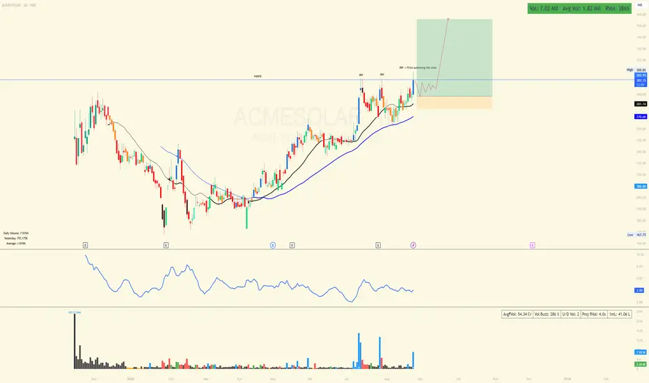Select the green long position target zone
Viewport: 649px width, 383px height.
point(455,58)
